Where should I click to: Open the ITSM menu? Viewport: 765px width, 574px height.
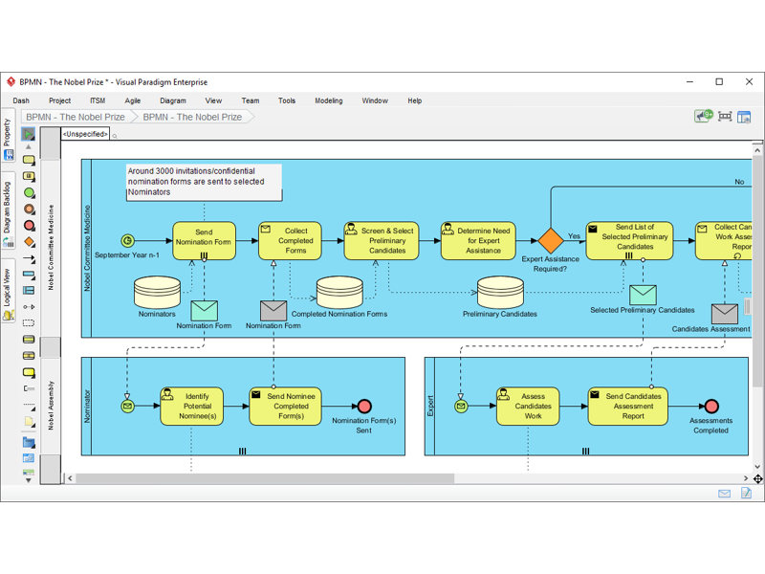[x=98, y=100]
